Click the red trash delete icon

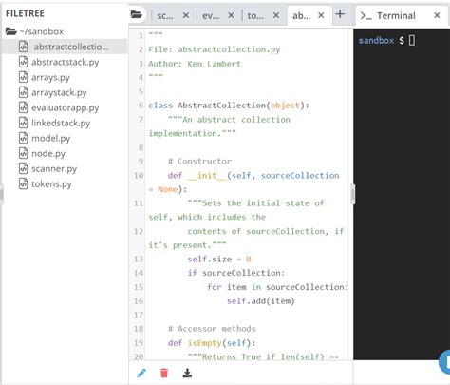click(x=164, y=373)
